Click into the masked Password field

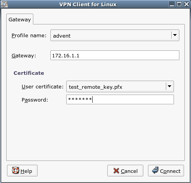(120, 99)
